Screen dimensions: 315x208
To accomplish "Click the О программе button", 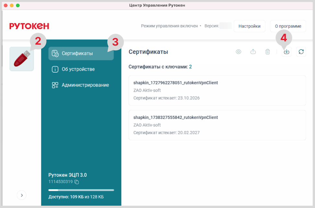I will tap(288, 26).
